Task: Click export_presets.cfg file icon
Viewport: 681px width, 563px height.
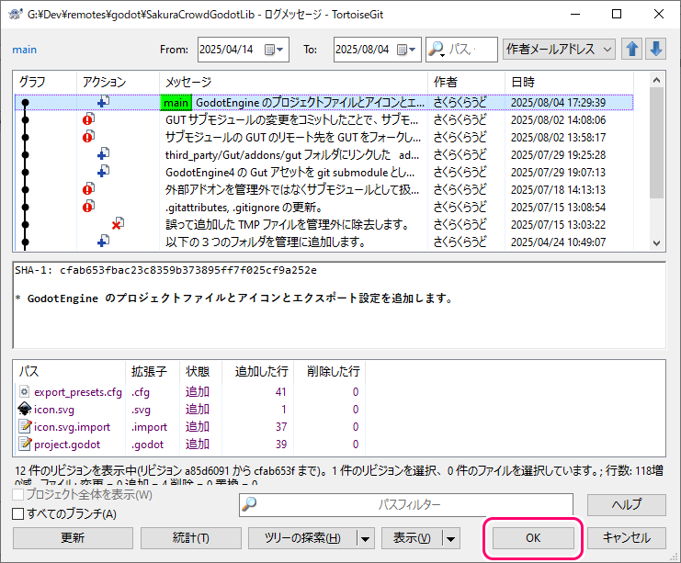Action: (24, 392)
